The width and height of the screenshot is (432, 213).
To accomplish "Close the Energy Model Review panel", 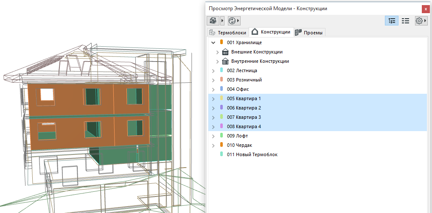I will coord(426,9).
